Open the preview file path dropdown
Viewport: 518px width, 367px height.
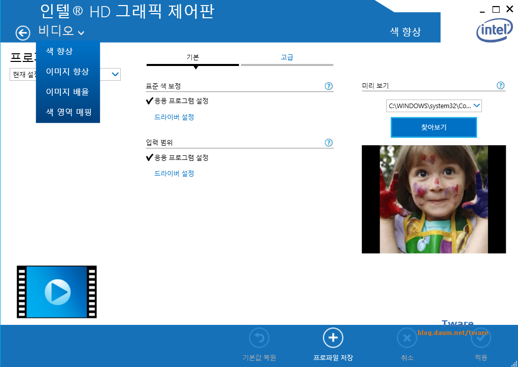pyautogui.click(x=434, y=106)
